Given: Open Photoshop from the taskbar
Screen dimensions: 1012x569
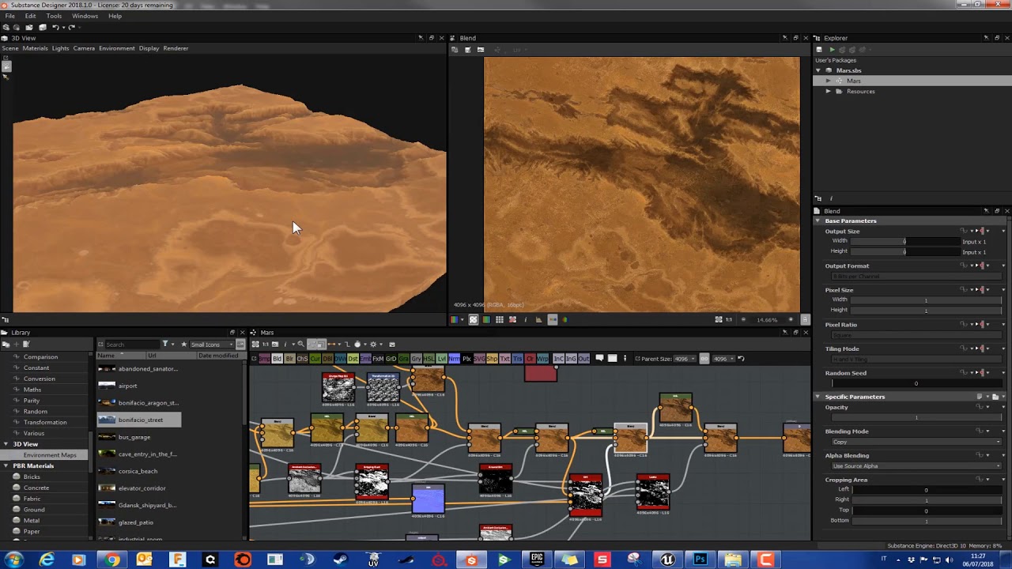Looking at the screenshot, I should pyautogui.click(x=700, y=560).
